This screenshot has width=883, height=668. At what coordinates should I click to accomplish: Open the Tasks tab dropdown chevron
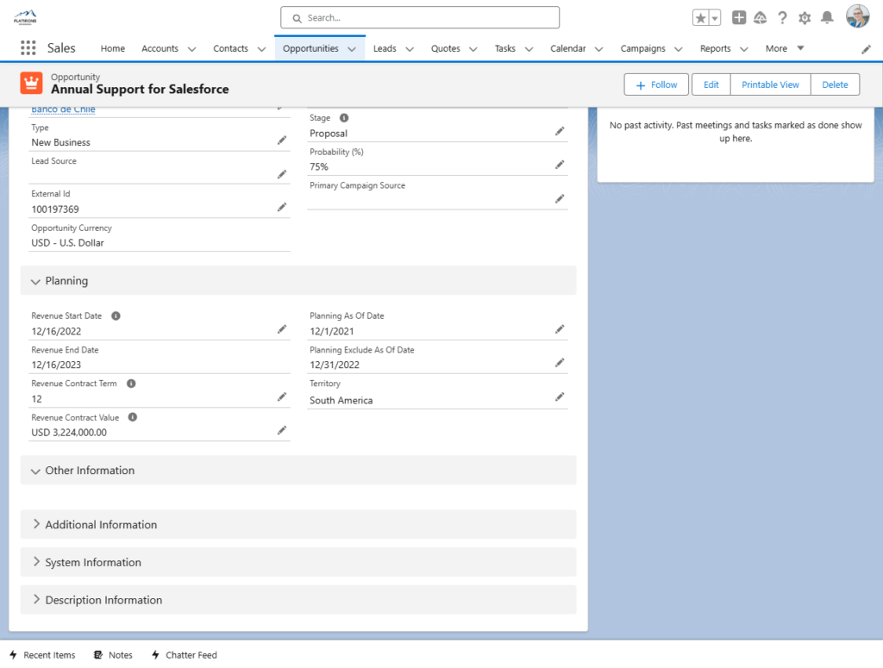click(x=529, y=49)
